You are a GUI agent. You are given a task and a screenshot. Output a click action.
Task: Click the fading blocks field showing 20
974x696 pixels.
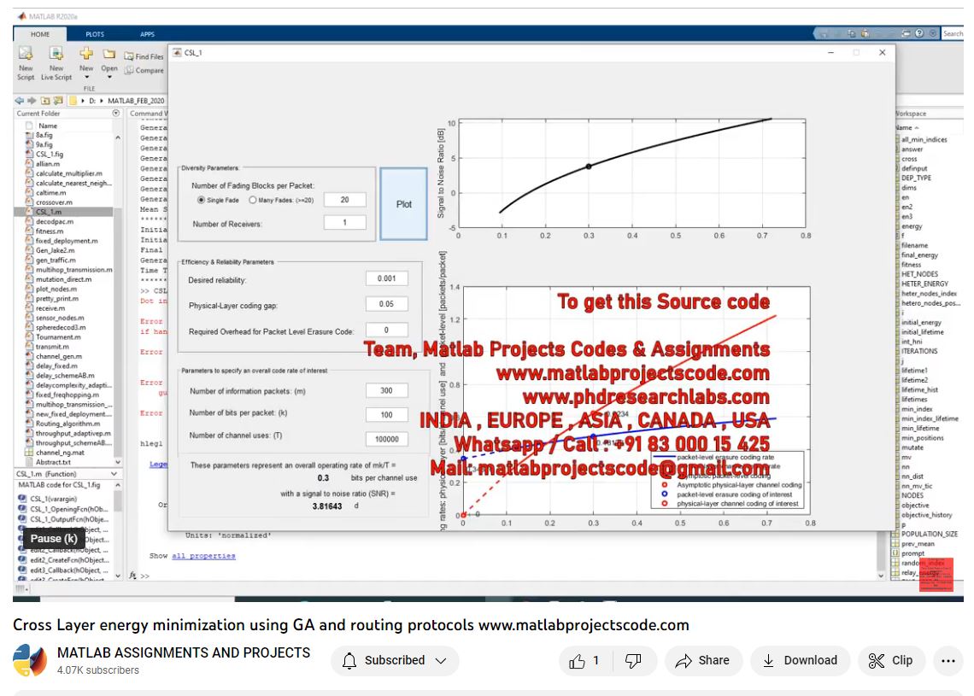coord(345,200)
